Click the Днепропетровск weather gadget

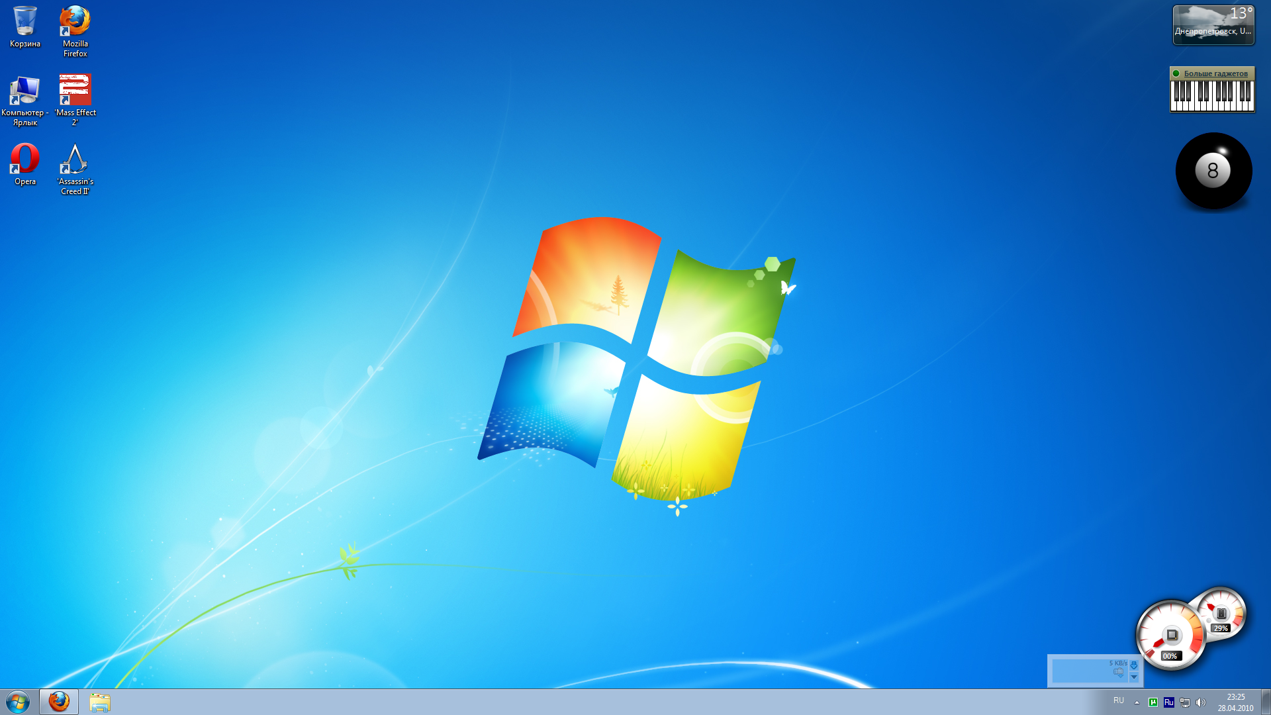pos(1213,25)
